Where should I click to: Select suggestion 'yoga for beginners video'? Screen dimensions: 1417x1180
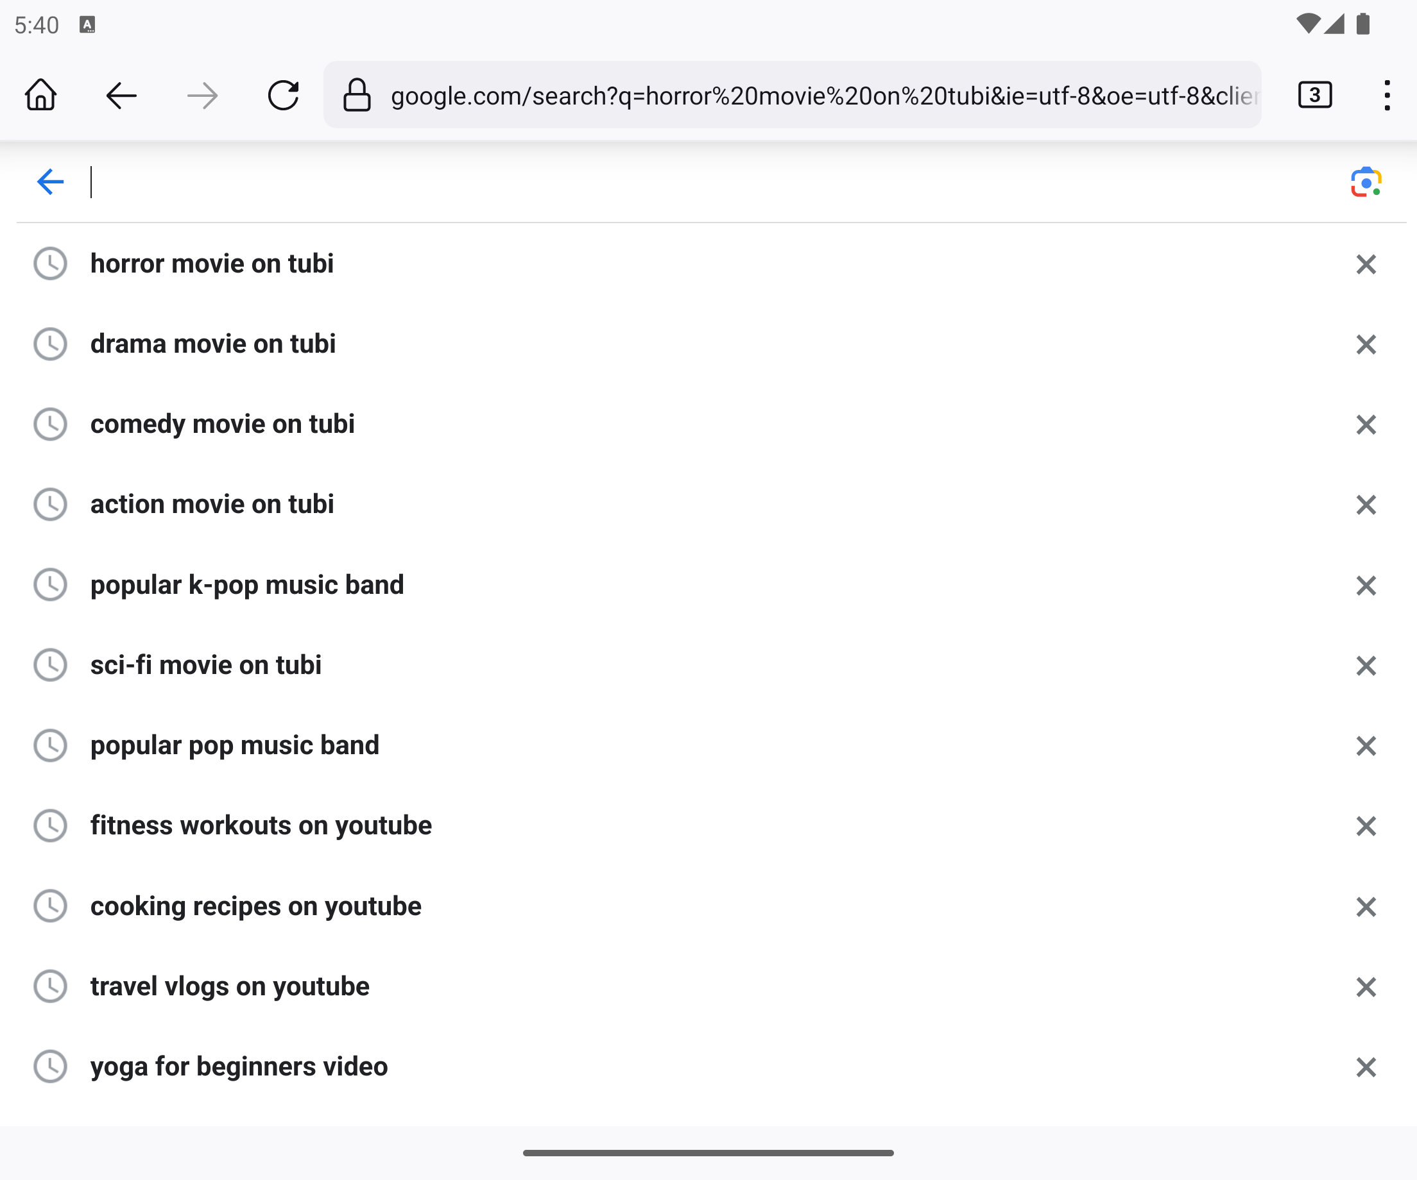coord(708,1066)
